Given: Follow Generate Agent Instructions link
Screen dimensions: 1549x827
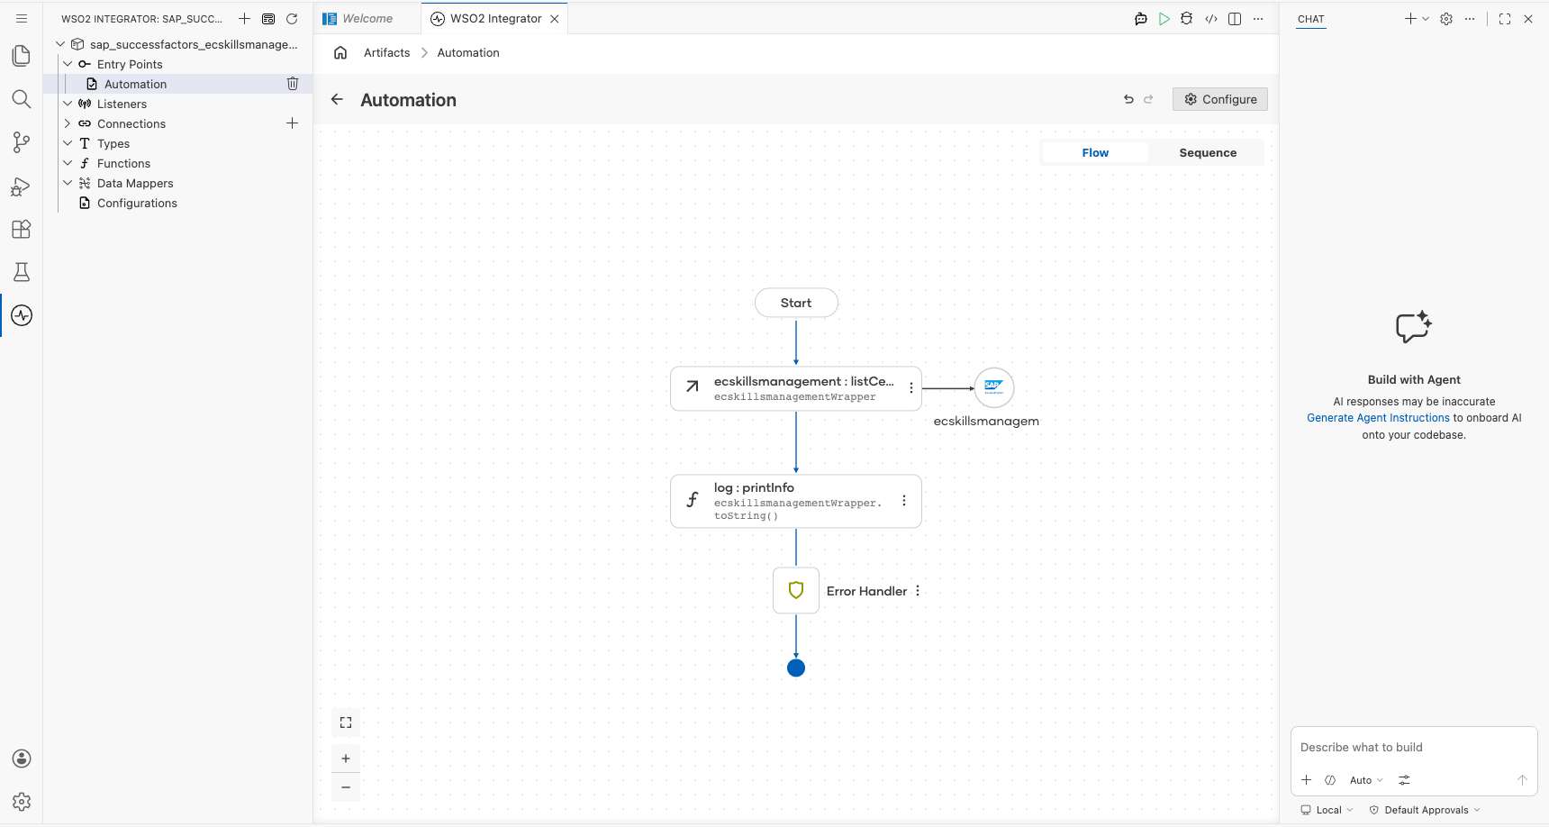Looking at the screenshot, I should [1378, 418].
